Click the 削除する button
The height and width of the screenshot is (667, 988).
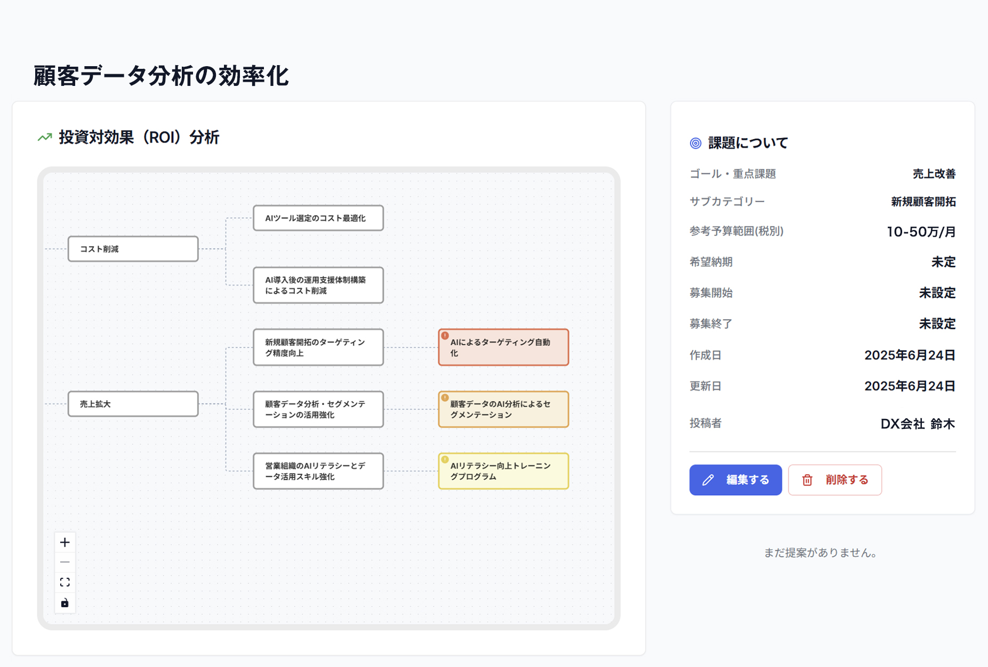(x=834, y=480)
